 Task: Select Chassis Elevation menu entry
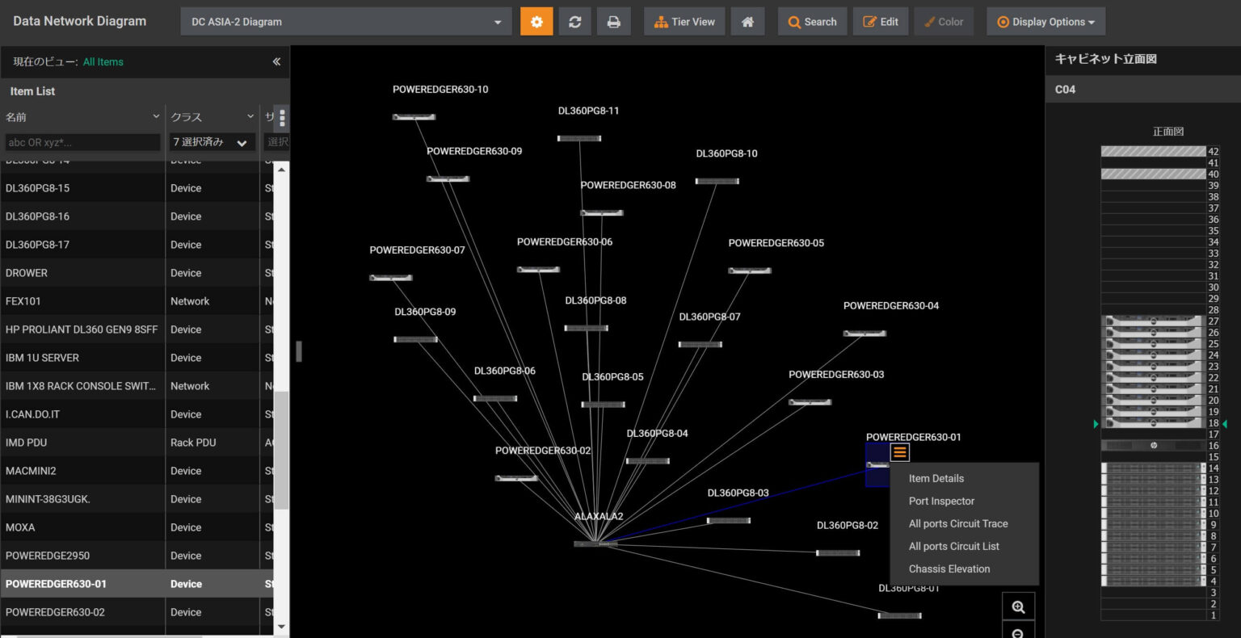coord(949,569)
